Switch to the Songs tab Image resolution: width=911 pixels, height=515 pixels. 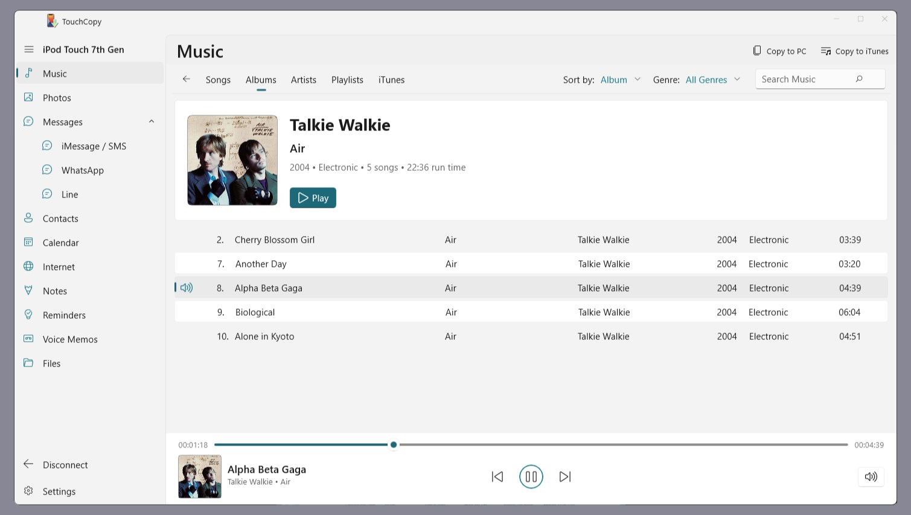(x=218, y=80)
